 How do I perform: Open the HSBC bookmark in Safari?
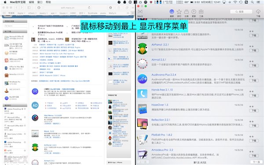(73, 13)
